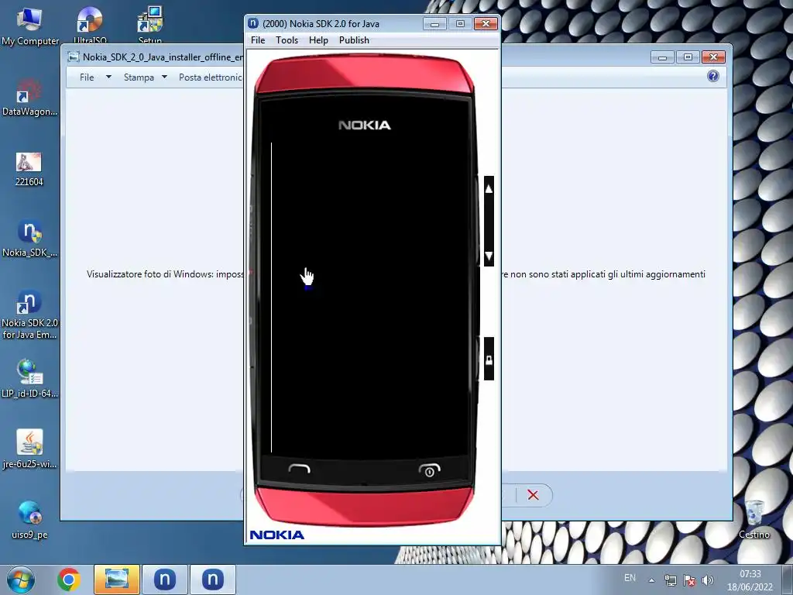The width and height of the screenshot is (793, 595).
Task: Select the Nokia_SDK installer desktop icon
Action: [x=29, y=238]
